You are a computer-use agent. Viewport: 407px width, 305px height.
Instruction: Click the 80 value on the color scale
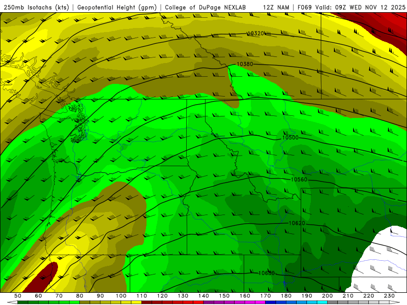[x=80, y=296]
